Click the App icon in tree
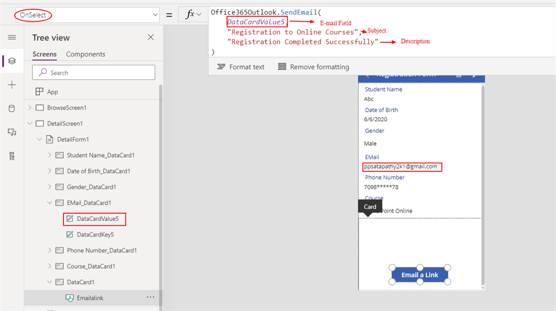The image size is (556, 311). [x=39, y=92]
